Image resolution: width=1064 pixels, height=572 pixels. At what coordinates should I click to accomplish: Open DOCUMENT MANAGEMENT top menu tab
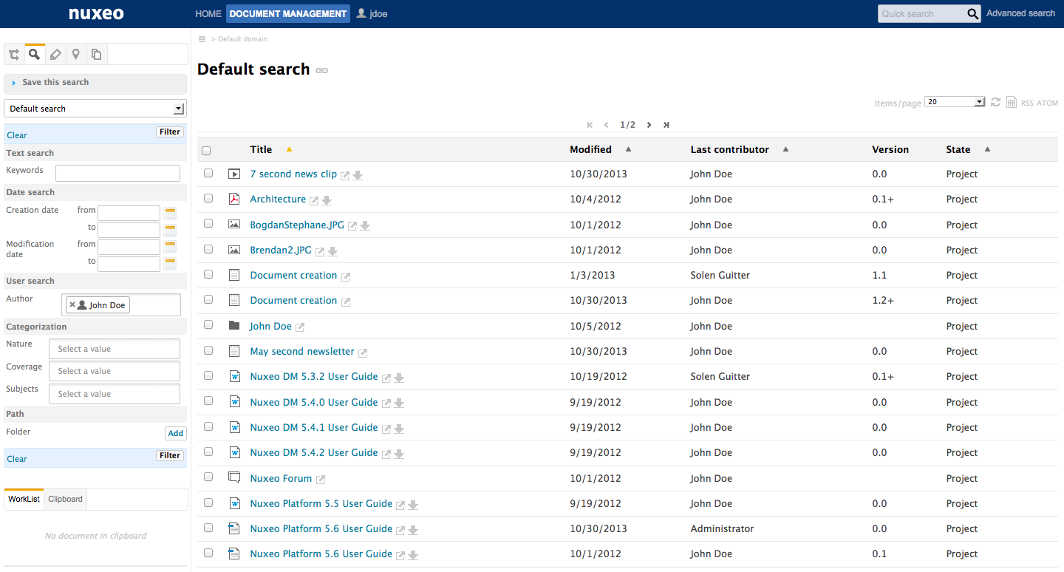pyautogui.click(x=288, y=14)
